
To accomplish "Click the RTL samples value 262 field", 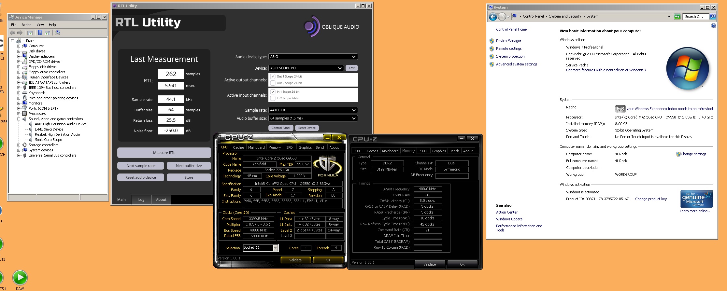I will point(171,74).
